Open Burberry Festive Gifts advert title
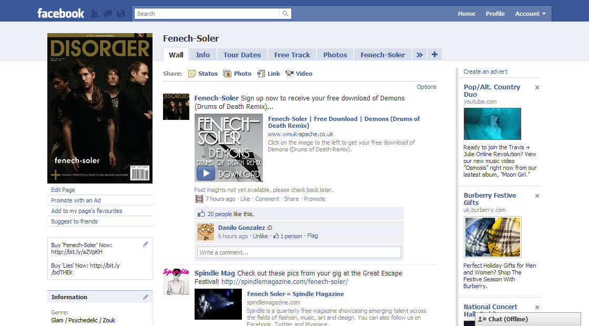 pyautogui.click(x=490, y=199)
